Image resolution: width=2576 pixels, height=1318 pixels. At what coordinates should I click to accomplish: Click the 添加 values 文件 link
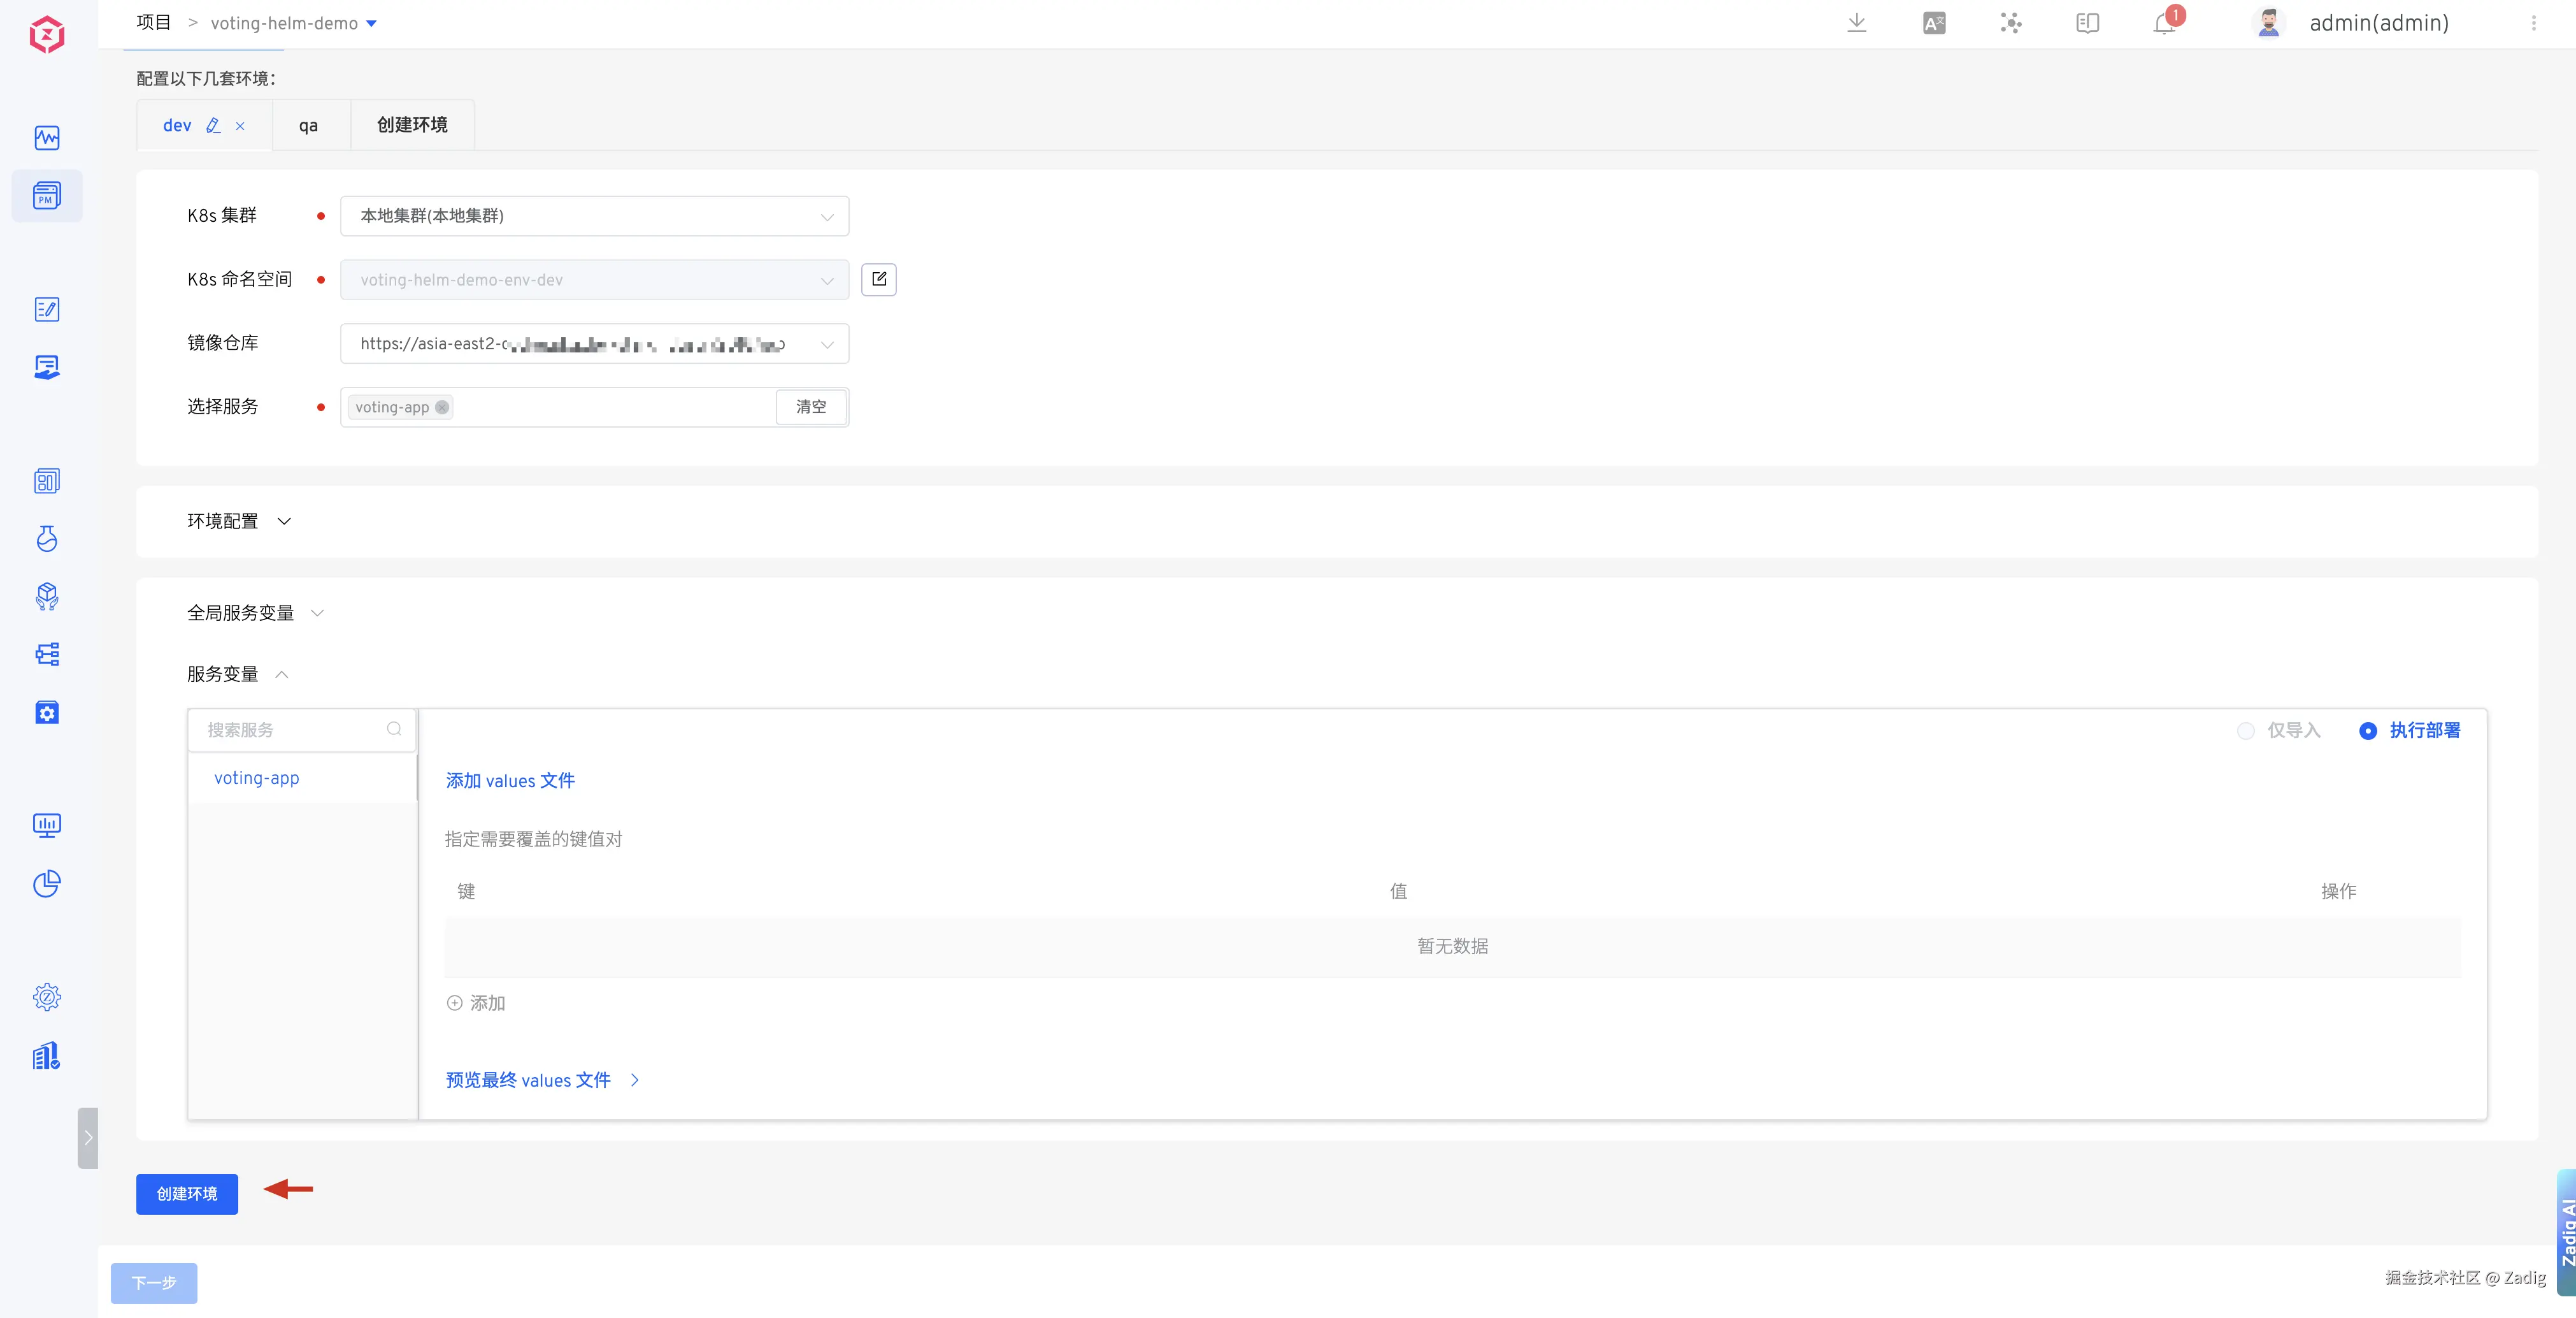coord(510,781)
